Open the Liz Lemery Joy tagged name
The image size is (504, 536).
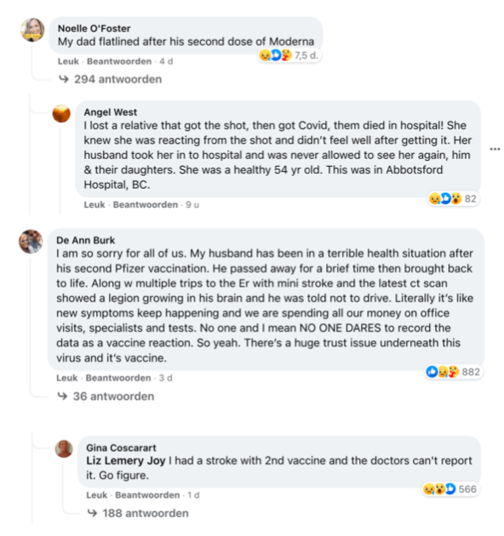(125, 460)
